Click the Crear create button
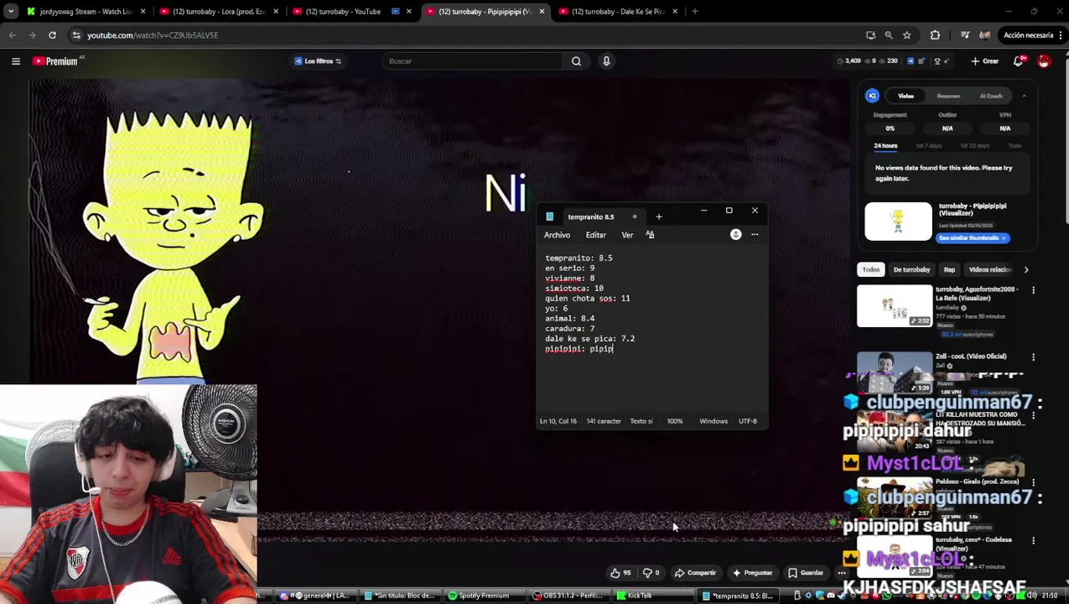 point(984,61)
